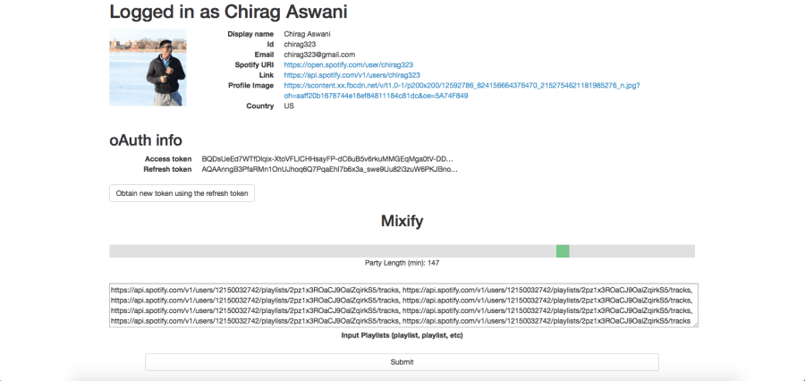Open the Spotify URI profile link
Viewport: 805px width, 381px height.
[348, 64]
